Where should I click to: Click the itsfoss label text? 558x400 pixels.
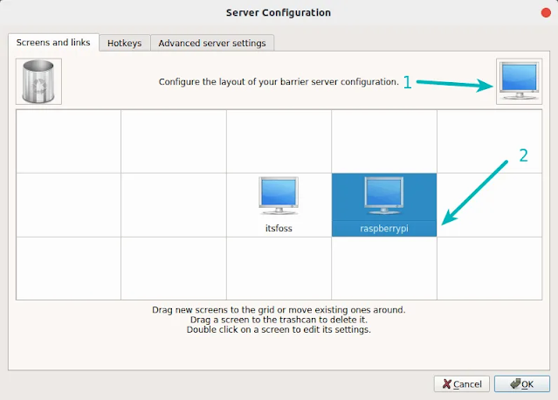point(279,228)
